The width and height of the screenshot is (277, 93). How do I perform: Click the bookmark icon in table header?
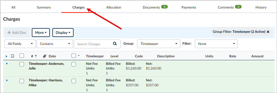click(x=12, y=56)
